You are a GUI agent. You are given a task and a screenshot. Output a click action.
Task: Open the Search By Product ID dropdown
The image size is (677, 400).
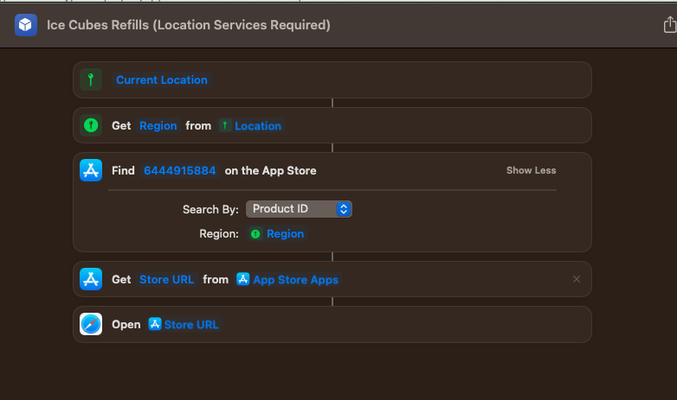tap(299, 209)
